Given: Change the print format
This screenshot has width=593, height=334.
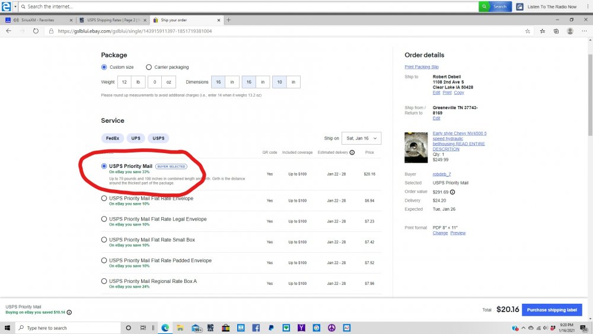Looking at the screenshot, I should (x=440, y=233).
